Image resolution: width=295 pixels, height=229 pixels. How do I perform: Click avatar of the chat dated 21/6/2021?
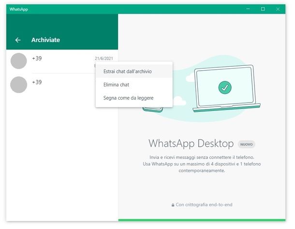[x=19, y=61]
